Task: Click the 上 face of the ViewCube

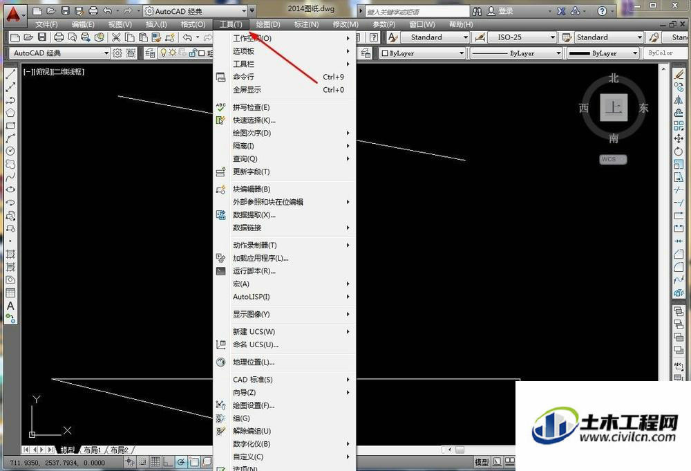Action: 614,107
